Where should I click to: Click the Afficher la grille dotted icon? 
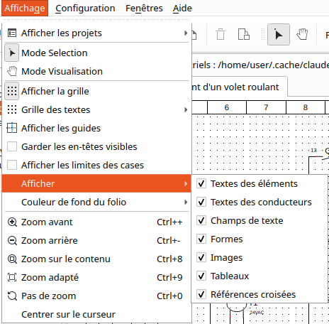pyautogui.click(x=12, y=91)
